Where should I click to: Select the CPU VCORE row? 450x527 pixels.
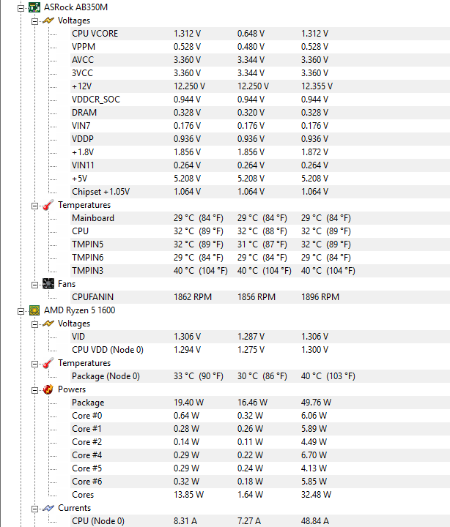260,34
